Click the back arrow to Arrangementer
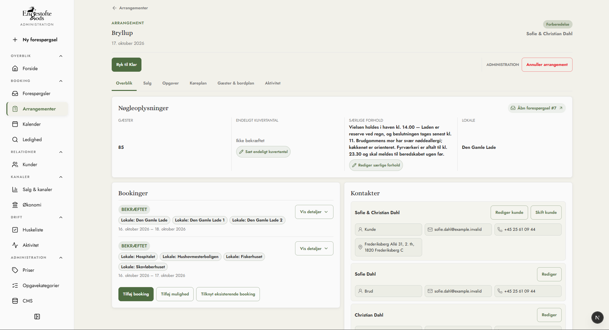 tap(114, 8)
